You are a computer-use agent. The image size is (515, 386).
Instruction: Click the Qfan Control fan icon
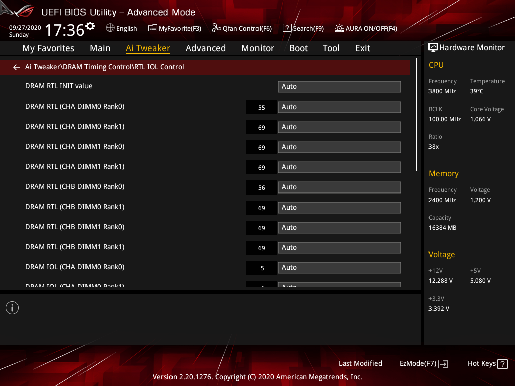click(x=216, y=28)
